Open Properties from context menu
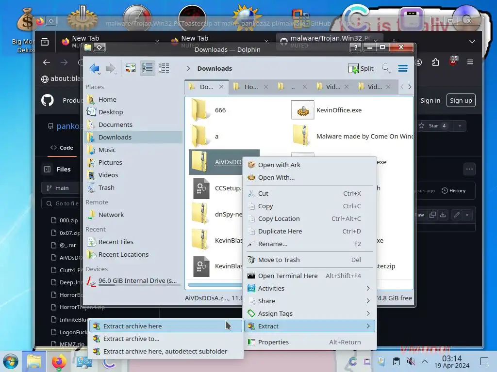The height and width of the screenshot is (372, 497). (x=310, y=342)
